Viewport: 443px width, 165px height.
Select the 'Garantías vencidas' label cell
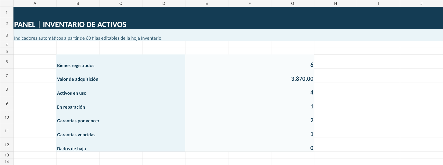[x=121, y=131]
